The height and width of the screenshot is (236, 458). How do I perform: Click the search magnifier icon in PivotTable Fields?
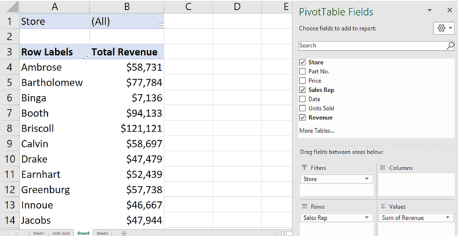pyautogui.click(x=451, y=46)
